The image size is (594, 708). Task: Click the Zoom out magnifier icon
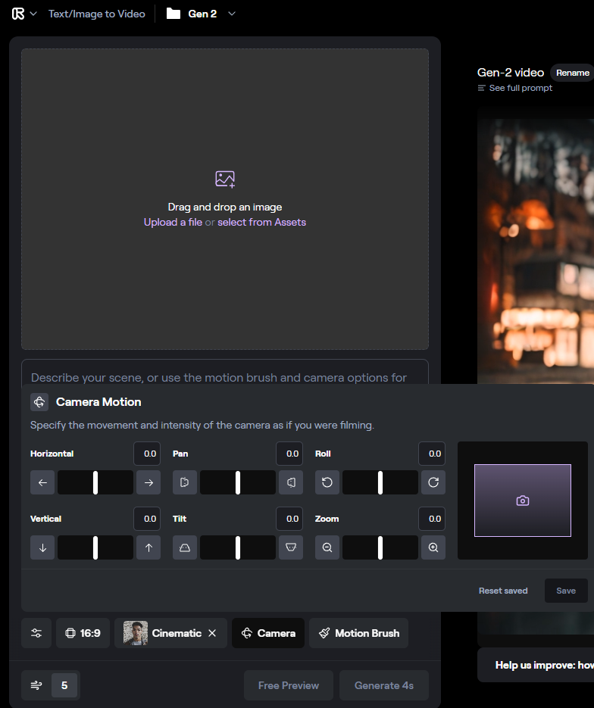[327, 547]
